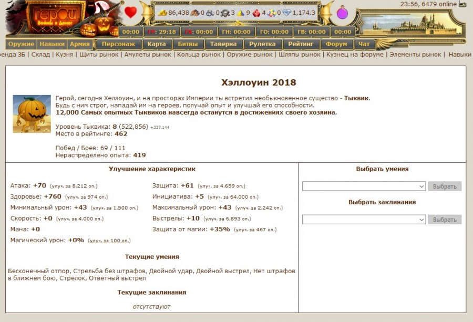
Task: Open the Склад link
Action: pyautogui.click(x=40, y=55)
